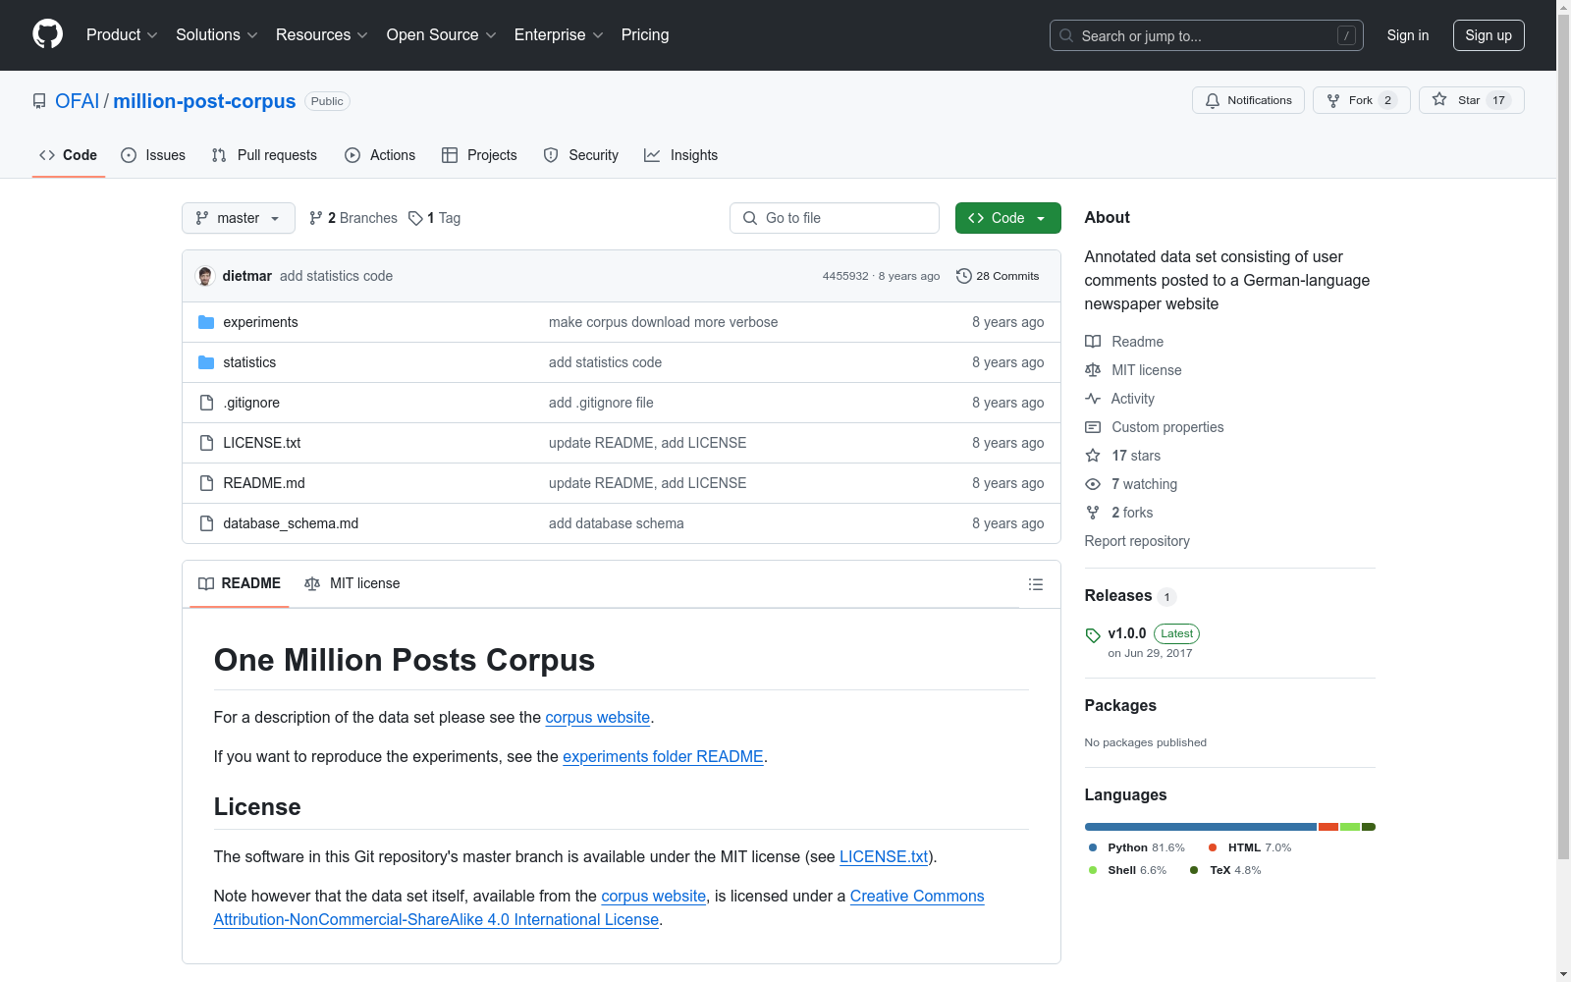
Task: Click commit hash 4455932
Action: pos(845,276)
